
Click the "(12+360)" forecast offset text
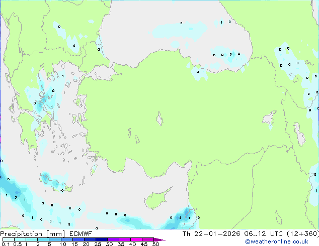303,234
